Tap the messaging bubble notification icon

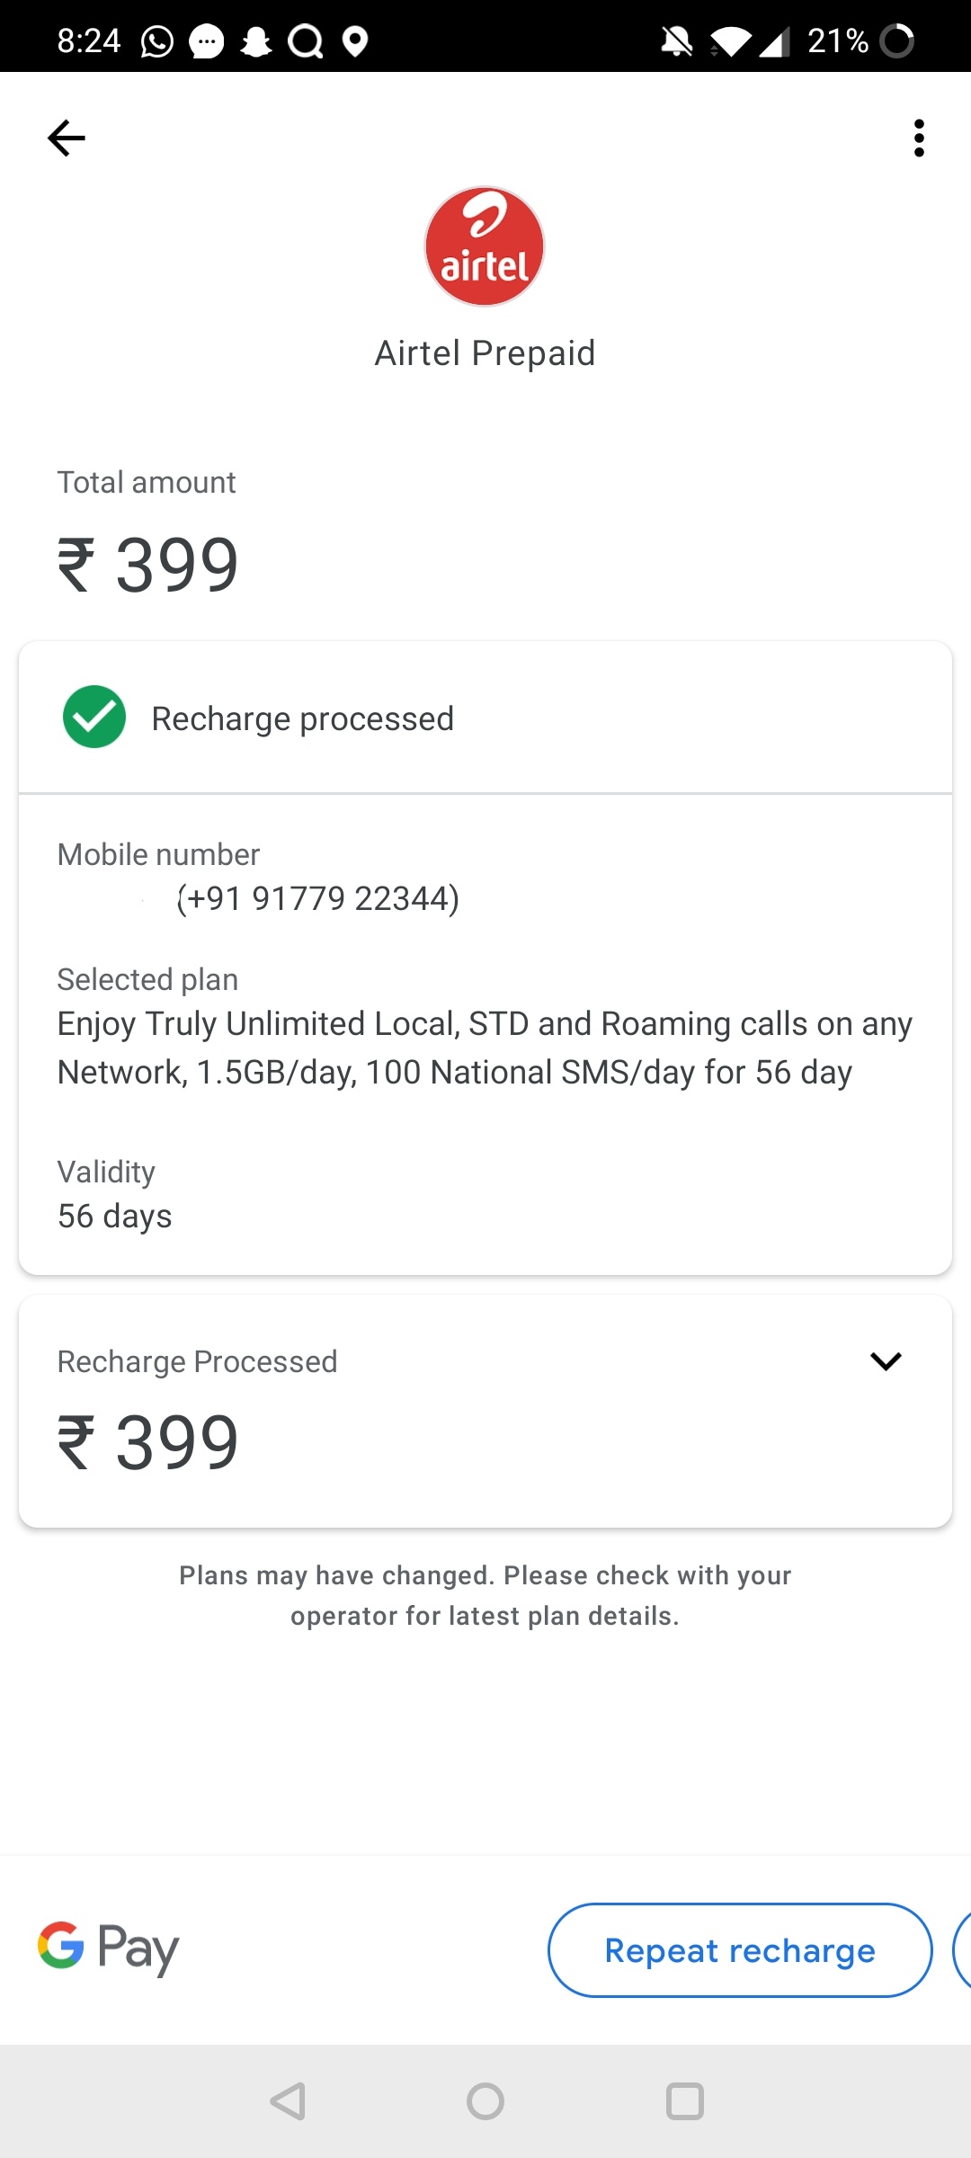coord(207,41)
